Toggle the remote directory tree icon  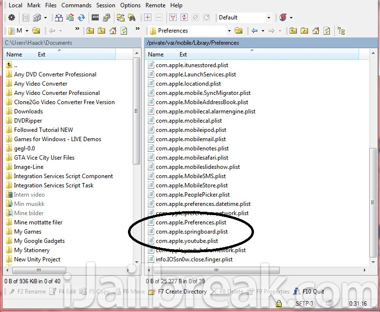tap(341, 31)
